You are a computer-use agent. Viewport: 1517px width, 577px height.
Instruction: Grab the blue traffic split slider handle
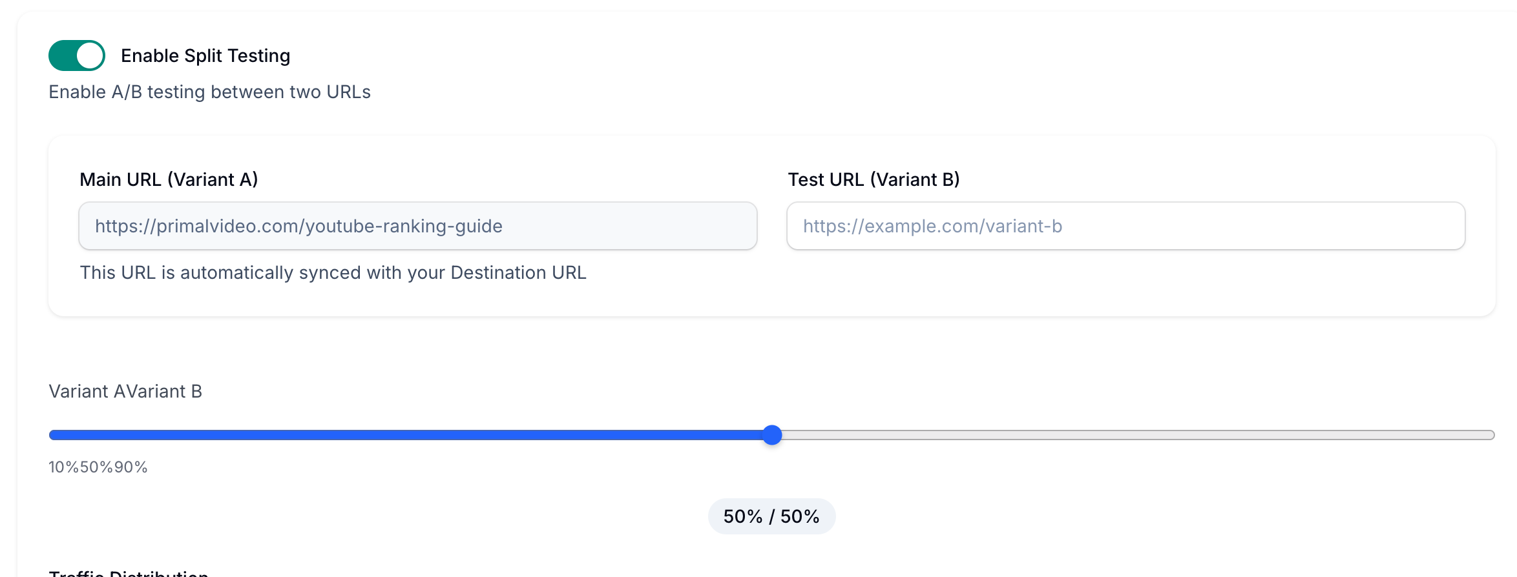coord(771,435)
